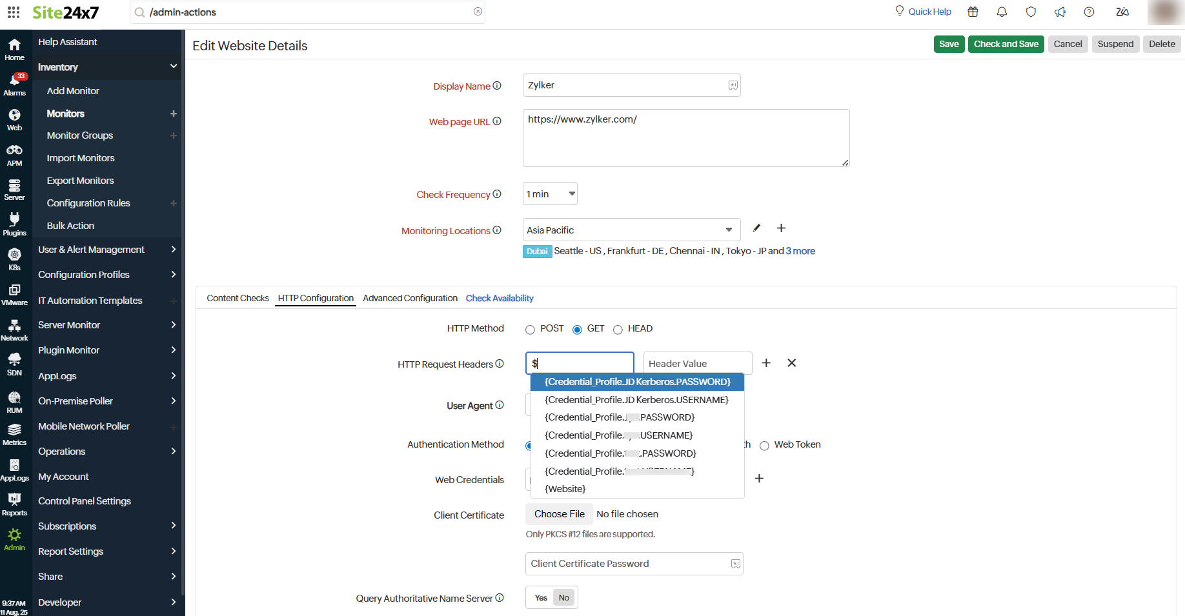The height and width of the screenshot is (616, 1185).
Task: Select the {Website} suggestion from list
Action: pyautogui.click(x=565, y=489)
